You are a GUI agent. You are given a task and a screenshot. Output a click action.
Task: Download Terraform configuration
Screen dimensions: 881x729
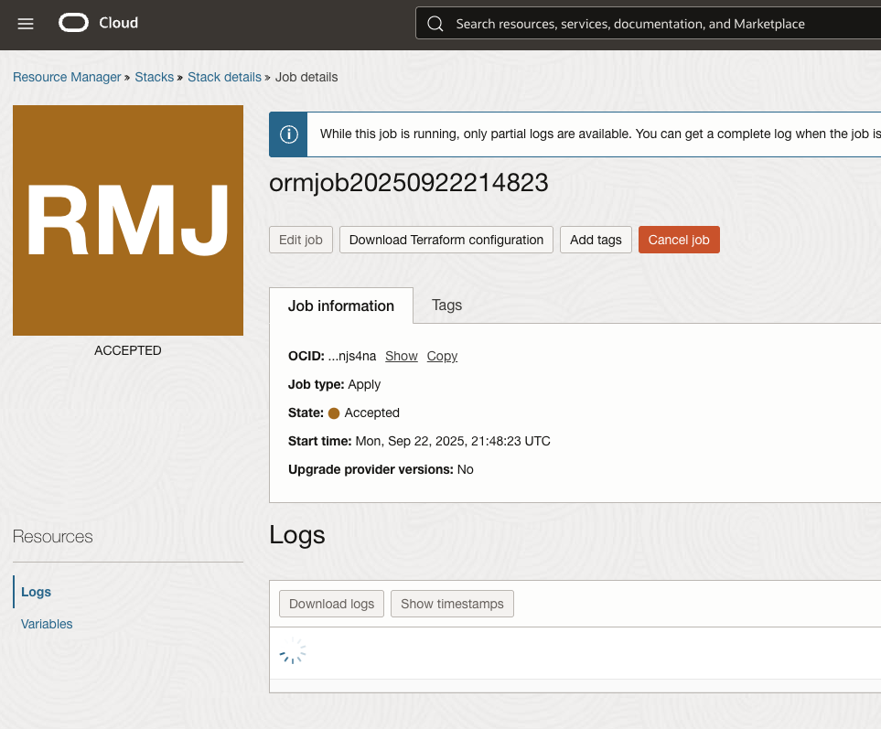tap(446, 240)
